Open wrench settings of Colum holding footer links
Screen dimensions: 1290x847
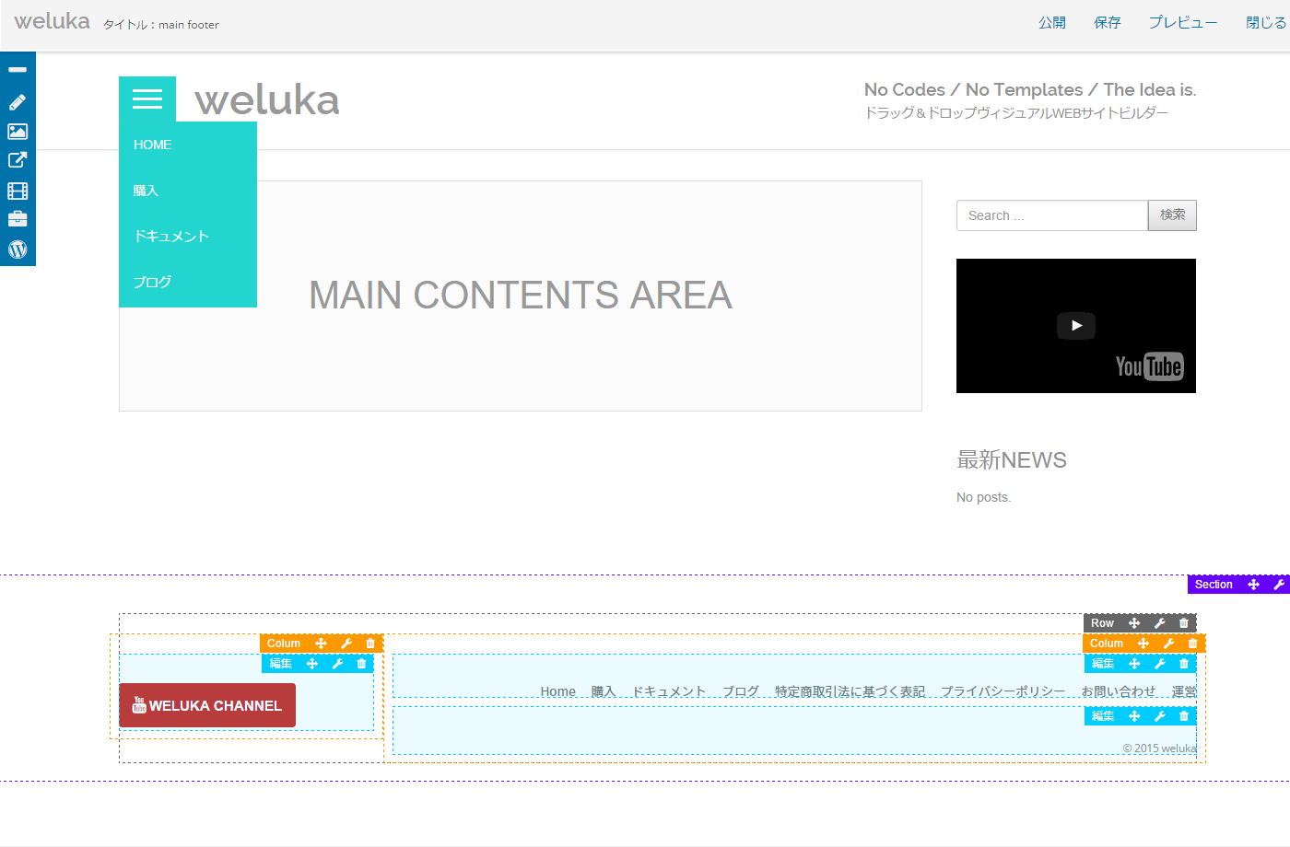coord(1168,644)
